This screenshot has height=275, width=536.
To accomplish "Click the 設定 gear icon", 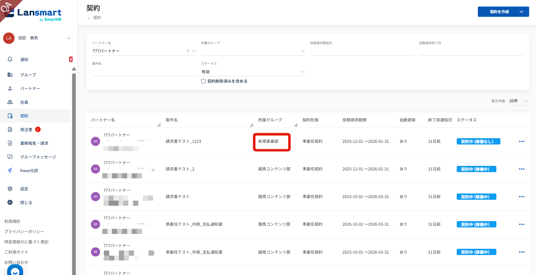I will coord(10,189).
